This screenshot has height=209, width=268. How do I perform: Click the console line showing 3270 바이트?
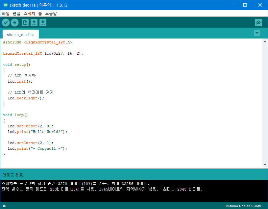point(75,184)
